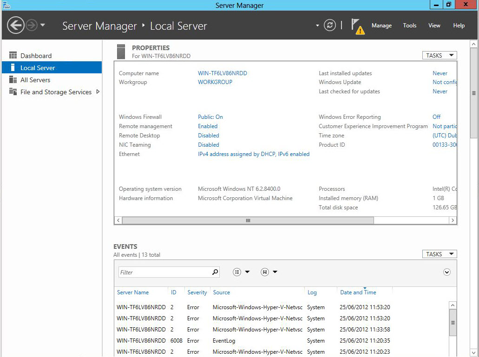Open the Manage menu
Viewport: 479px width, 357px height.
[381, 26]
